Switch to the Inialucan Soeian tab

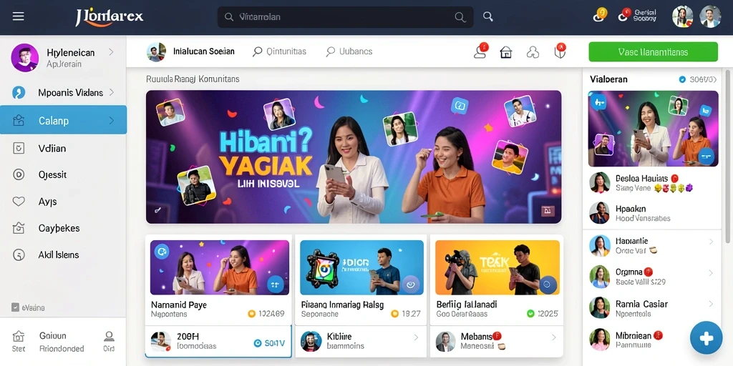coord(190,51)
